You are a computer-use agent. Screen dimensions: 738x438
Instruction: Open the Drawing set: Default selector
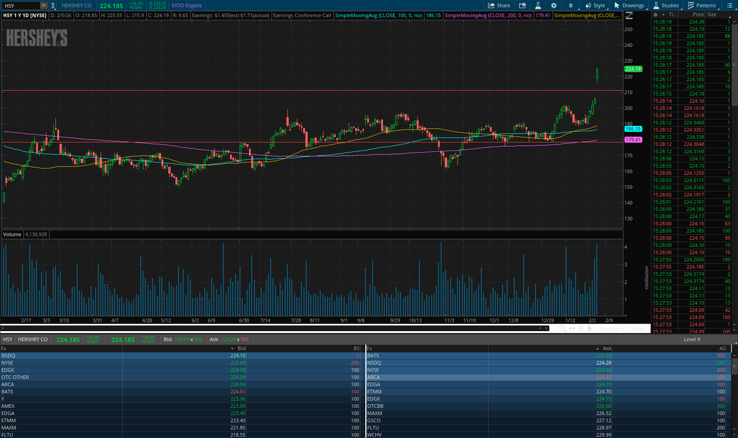[x=624, y=329]
